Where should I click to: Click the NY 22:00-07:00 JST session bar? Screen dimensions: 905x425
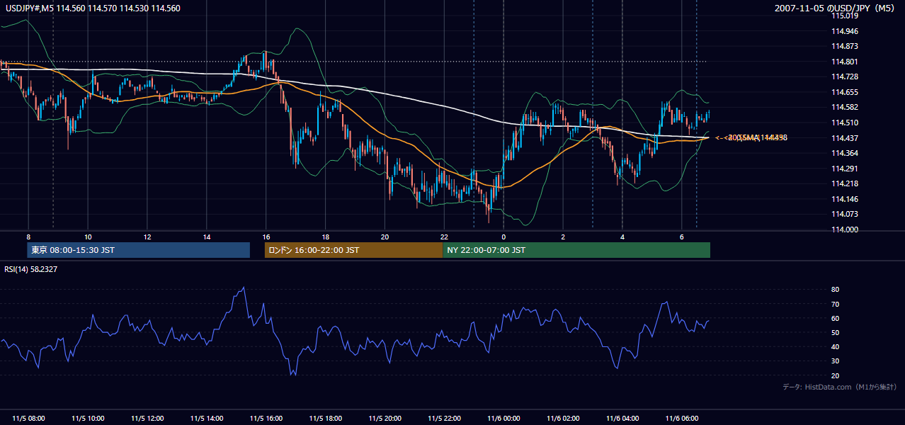(x=576, y=250)
